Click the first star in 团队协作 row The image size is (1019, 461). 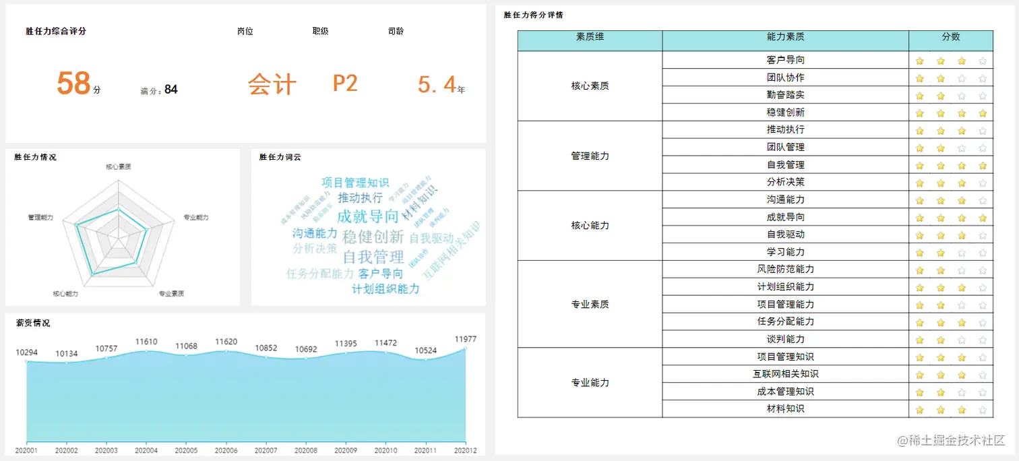(x=919, y=78)
